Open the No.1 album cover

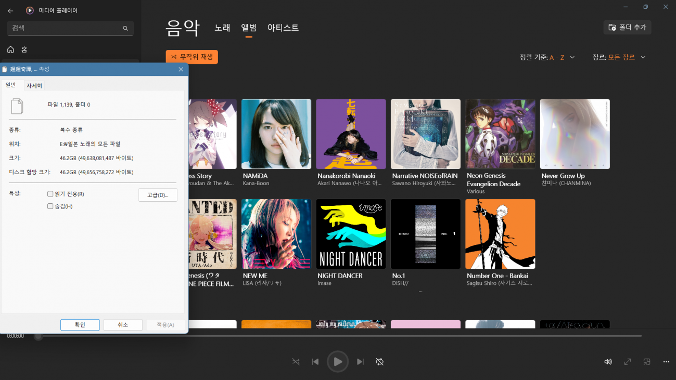(x=426, y=234)
